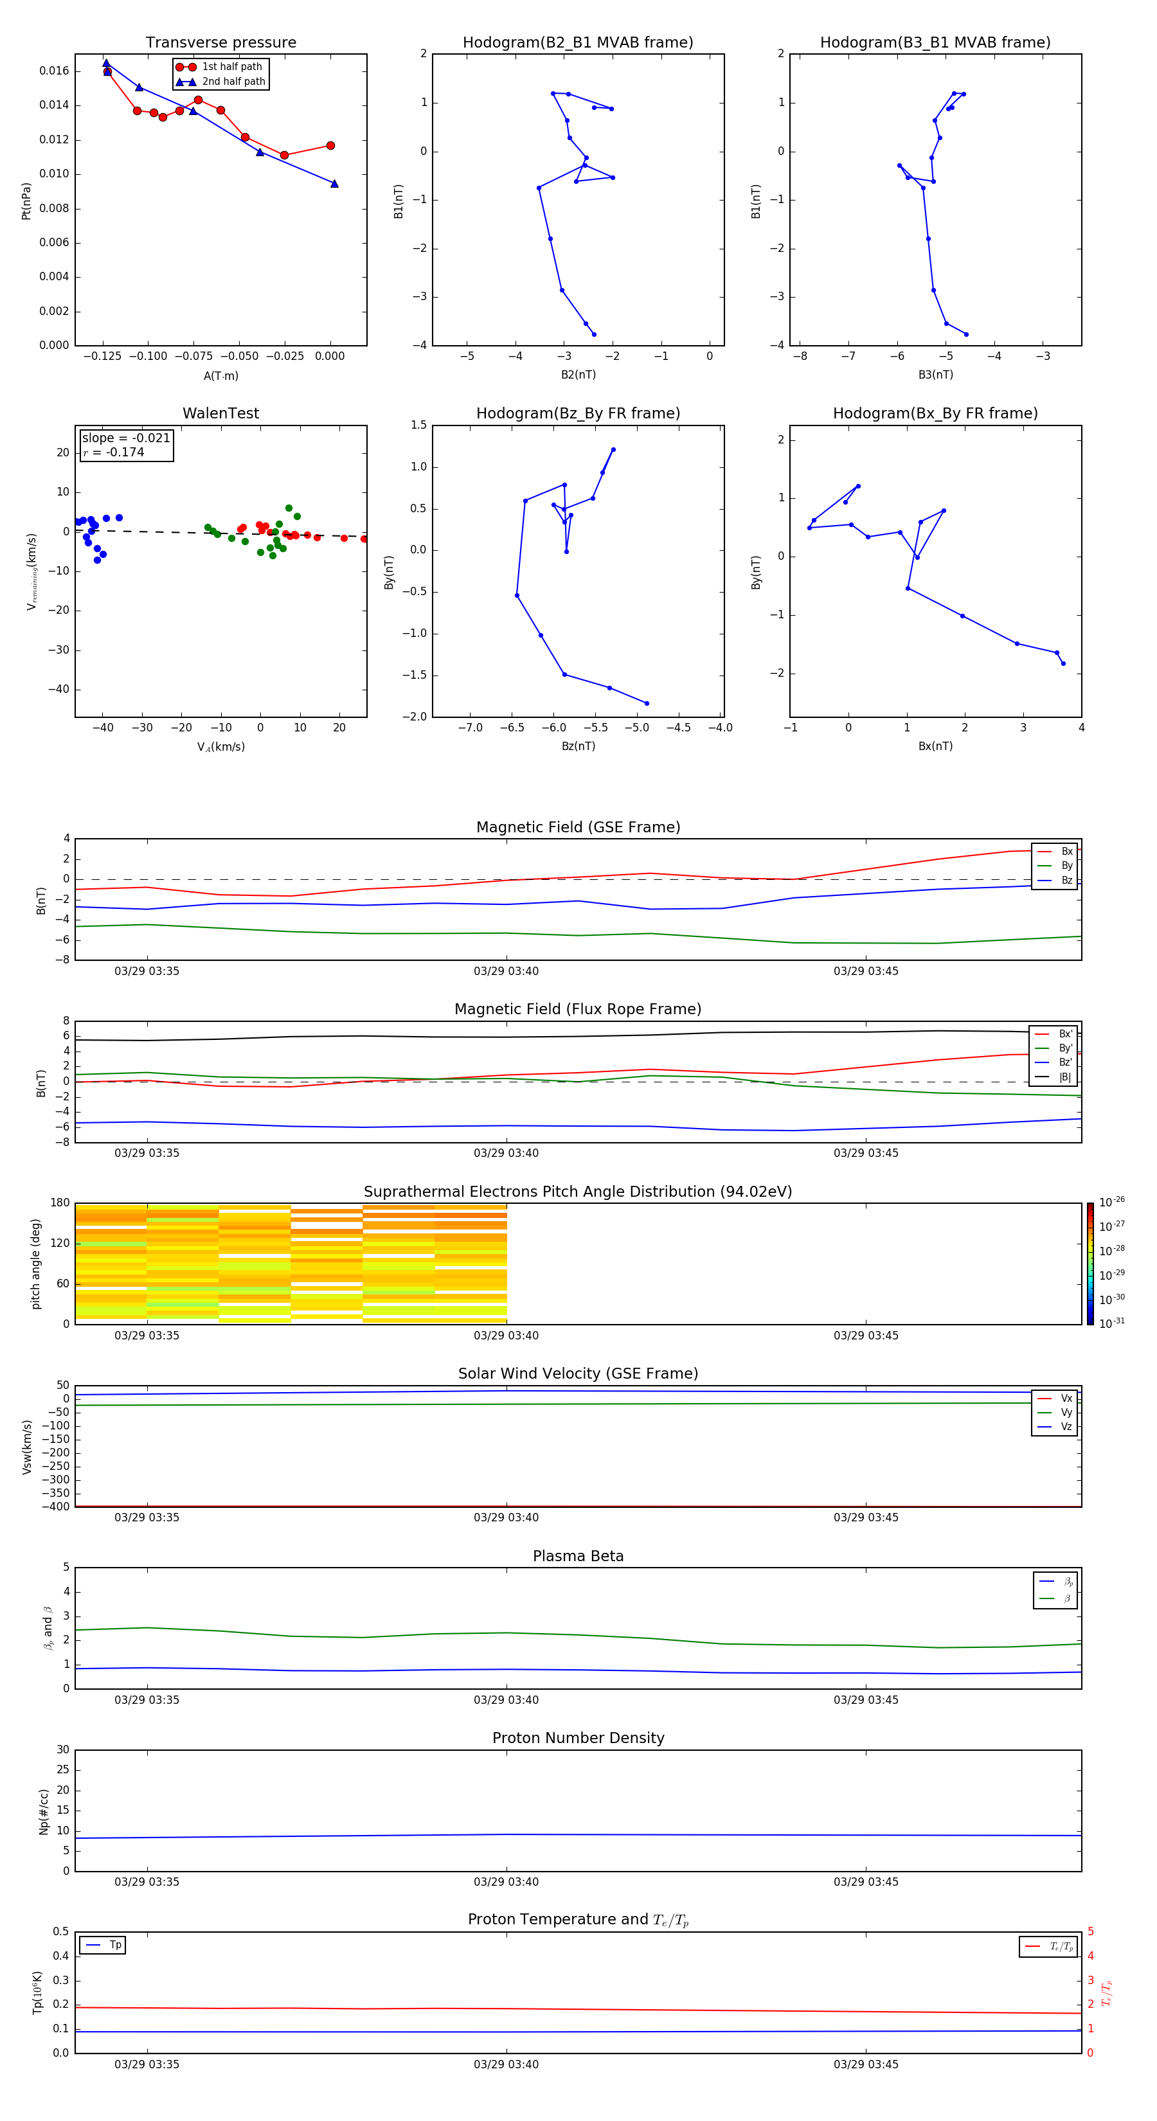Click '10^-31' label on colorbar
Image resolution: width=1157 pixels, height=2121 pixels.
(x=1112, y=1323)
